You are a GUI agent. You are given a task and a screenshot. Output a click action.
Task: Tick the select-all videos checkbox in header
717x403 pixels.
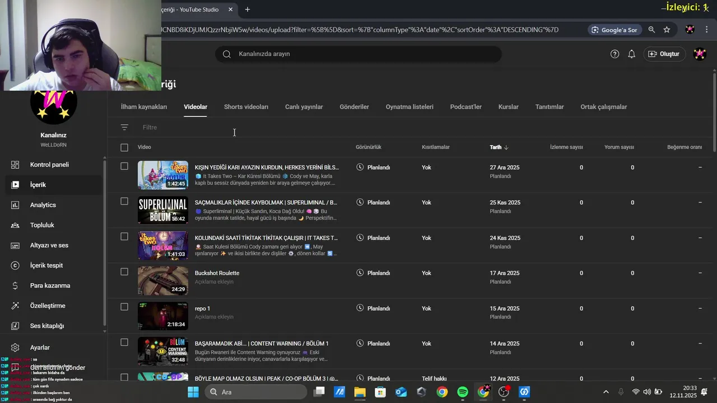click(124, 147)
